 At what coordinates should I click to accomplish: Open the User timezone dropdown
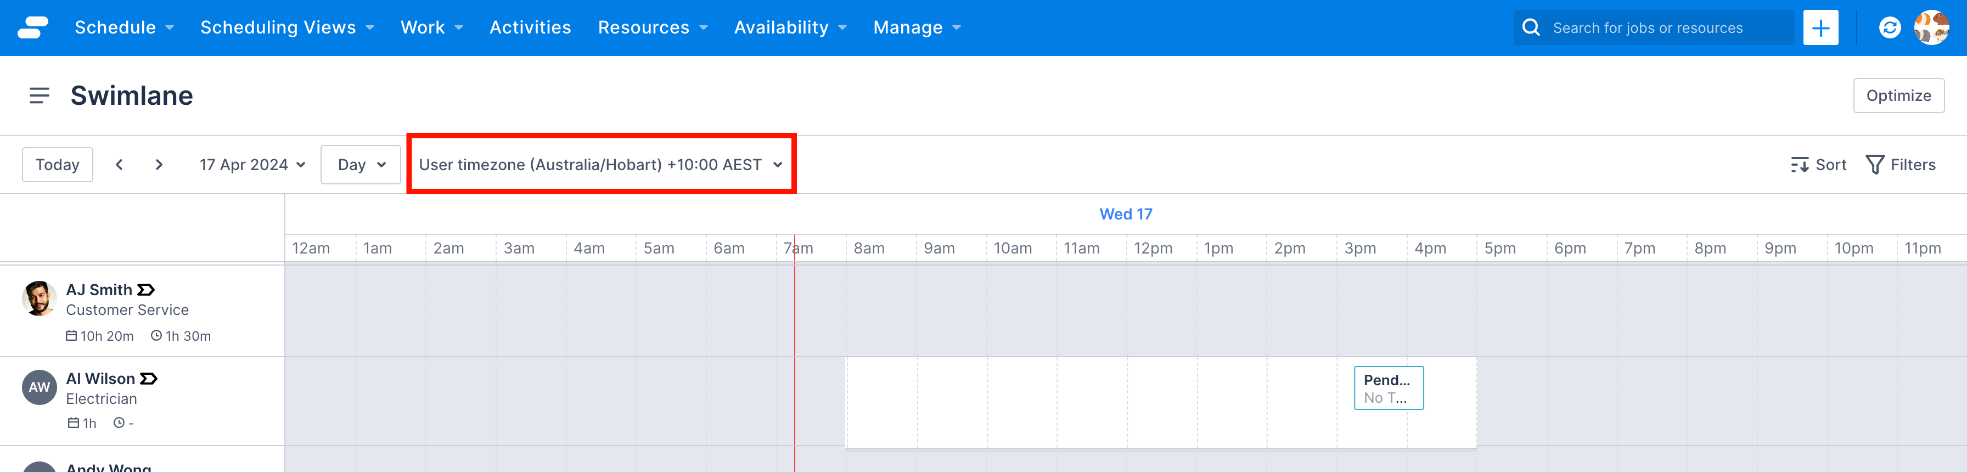[601, 165]
